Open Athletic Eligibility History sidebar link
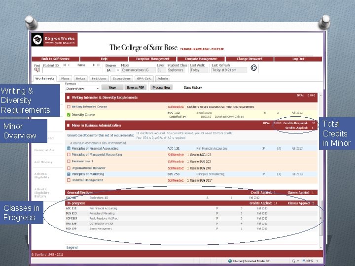The image size is (355, 266). 41,193
